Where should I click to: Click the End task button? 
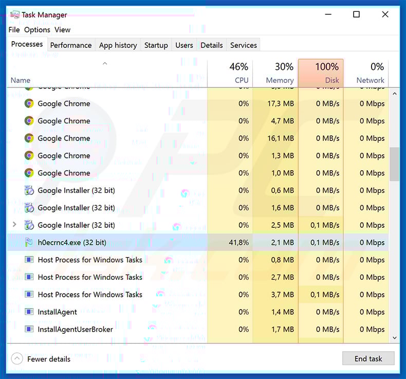click(x=368, y=358)
